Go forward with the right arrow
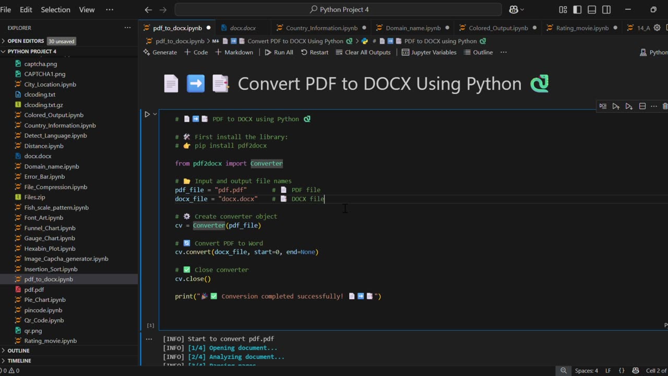Screen dimensions: 668x376 coord(163,9)
